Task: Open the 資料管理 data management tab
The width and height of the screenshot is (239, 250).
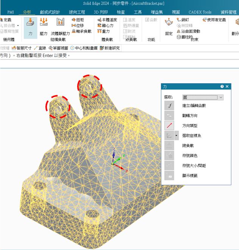Action: (229, 12)
